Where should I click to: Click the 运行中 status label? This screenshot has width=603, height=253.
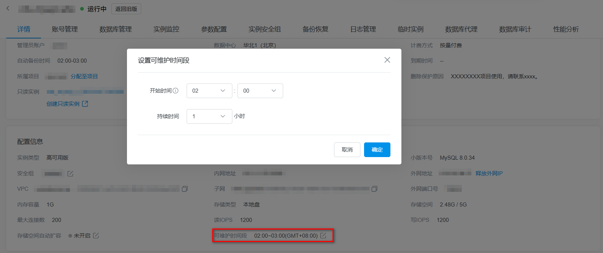(97, 9)
